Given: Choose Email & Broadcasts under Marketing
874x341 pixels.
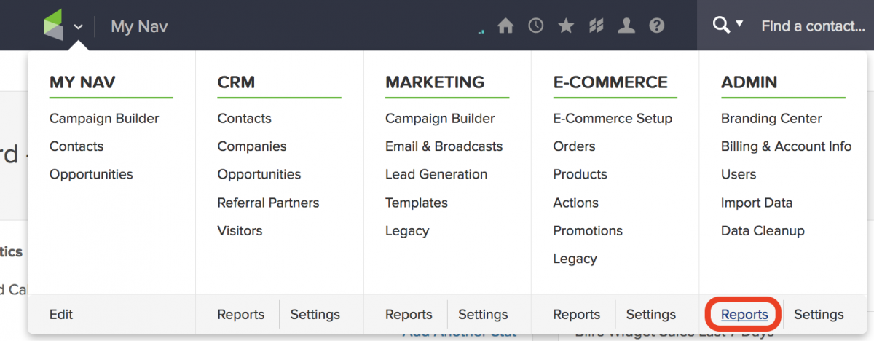Looking at the screenshot, I should click(x=444, y=146).
